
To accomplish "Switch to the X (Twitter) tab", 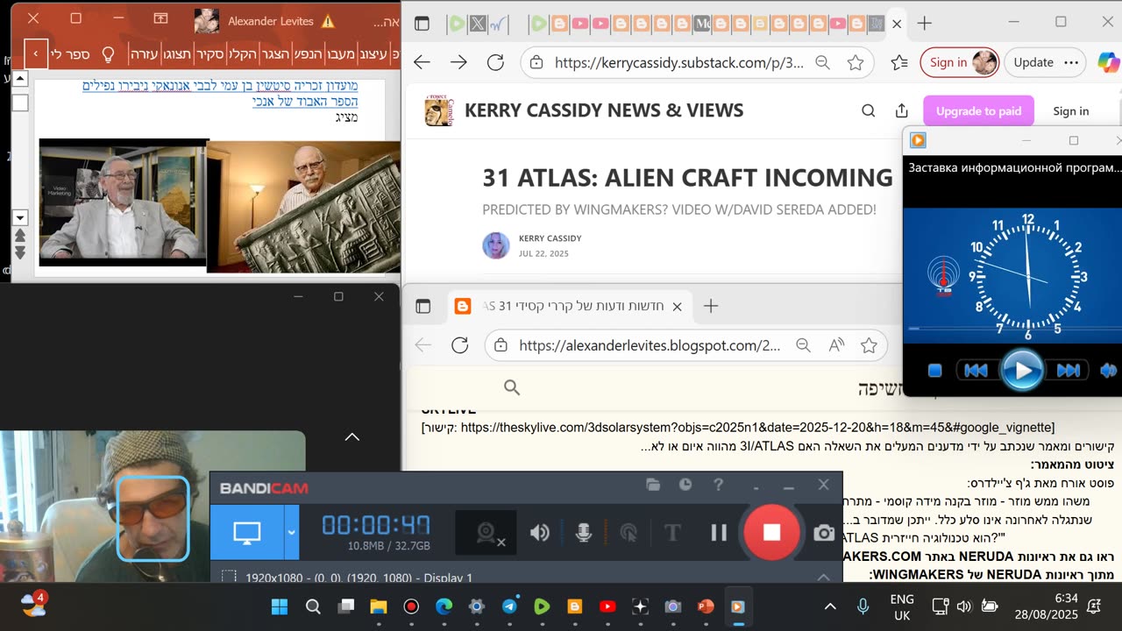I will (x=477, y=24).
